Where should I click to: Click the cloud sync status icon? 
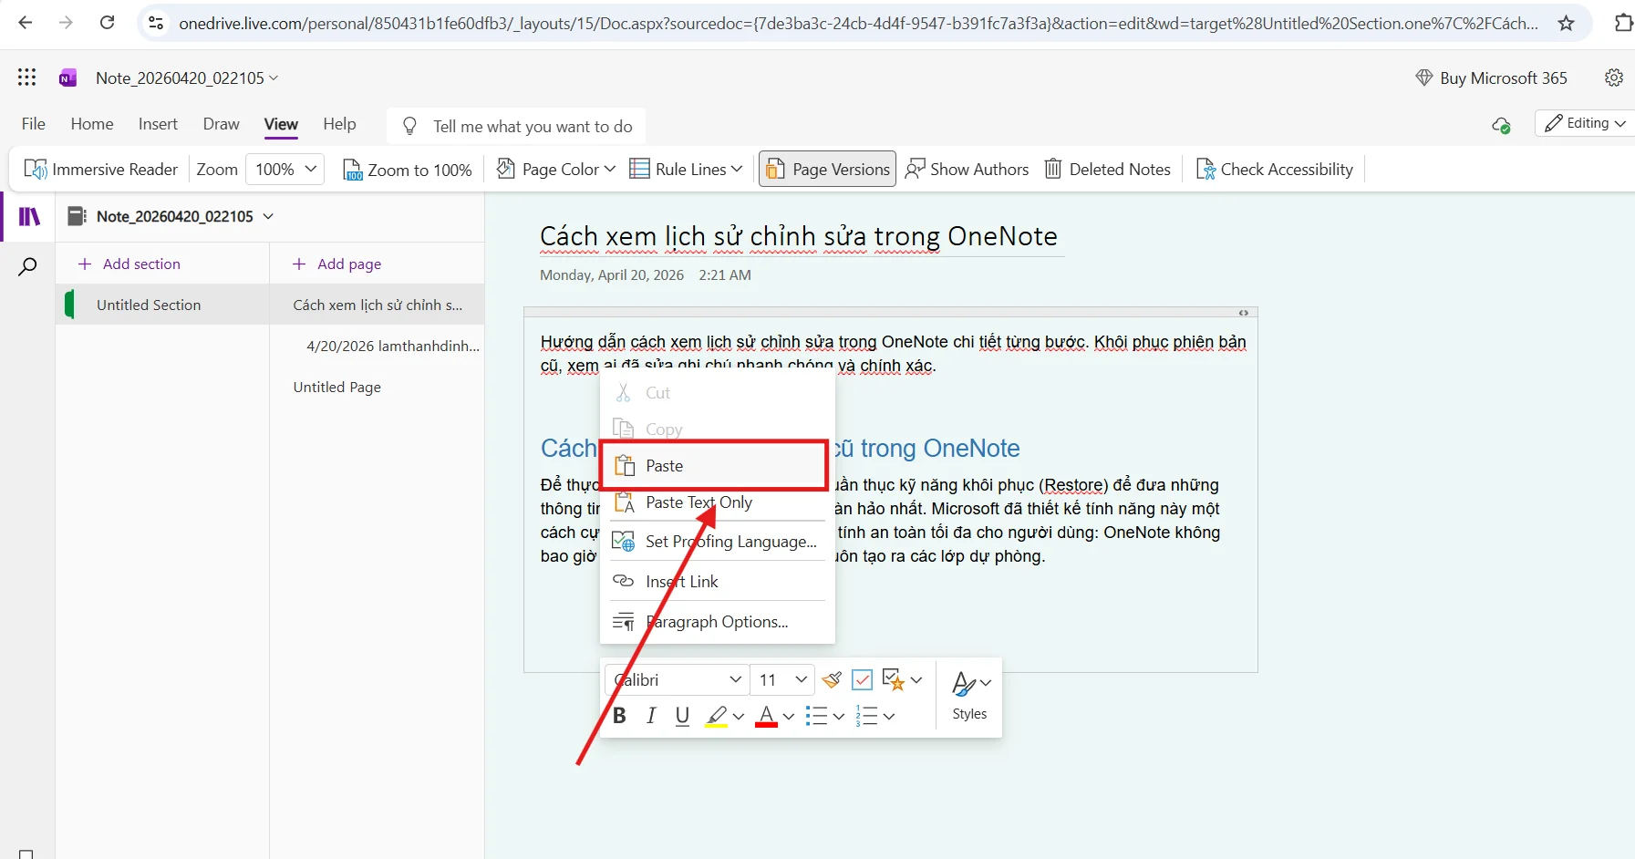[x=1501, y=125]
